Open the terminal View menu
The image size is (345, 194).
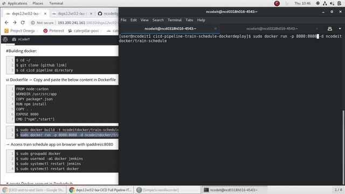(144, 20)
